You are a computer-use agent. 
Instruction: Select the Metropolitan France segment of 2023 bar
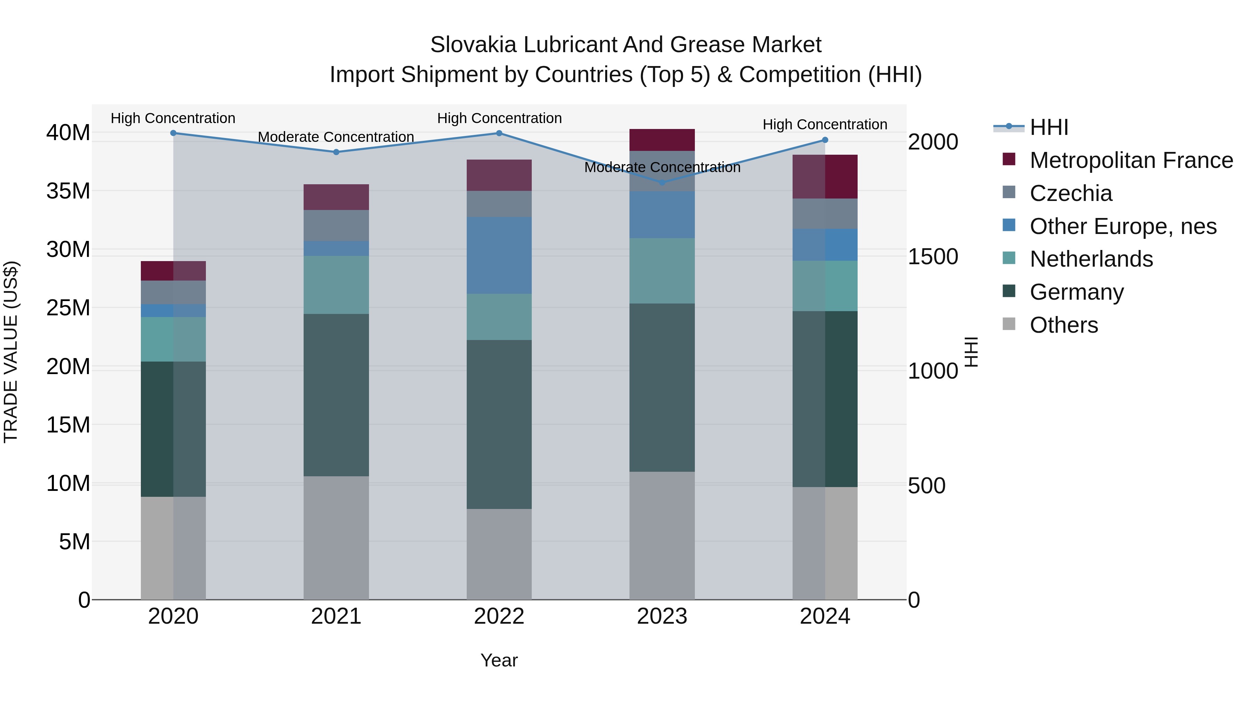662,140
